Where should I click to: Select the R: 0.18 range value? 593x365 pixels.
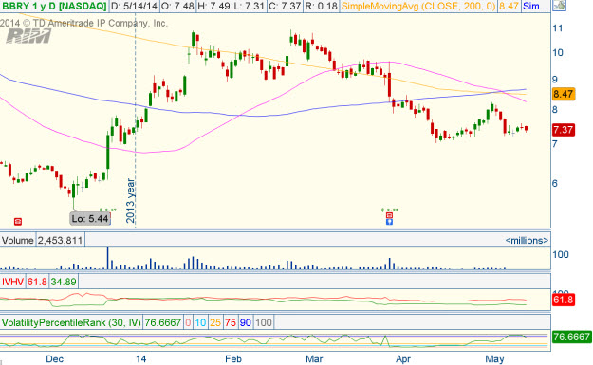pos(321,6)
